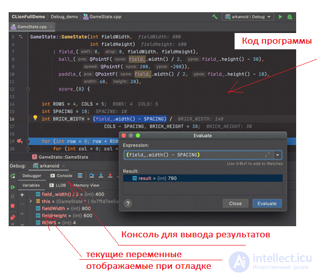Click the Rerun debug icon
The width and height of the screenshot is (317, 276).
coord(13,176)
